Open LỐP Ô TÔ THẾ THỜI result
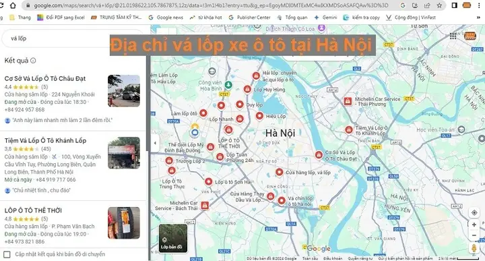 [33, 210]
